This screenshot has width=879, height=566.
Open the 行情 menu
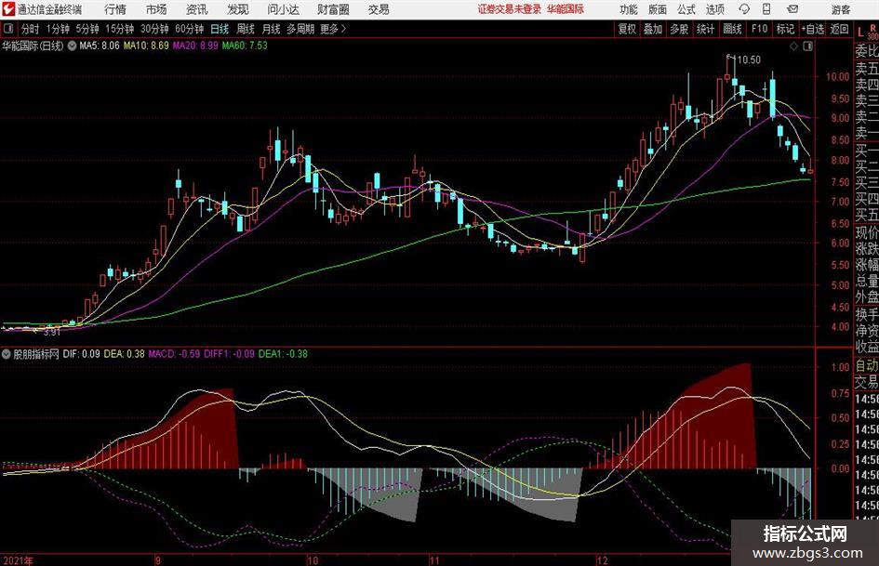tap(115, 9)
